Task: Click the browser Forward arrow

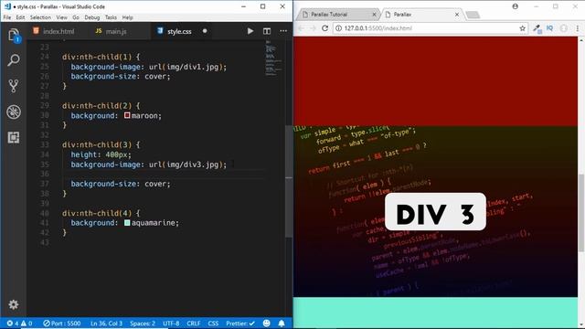Action: pyautogui.click(x=313, y=28)
